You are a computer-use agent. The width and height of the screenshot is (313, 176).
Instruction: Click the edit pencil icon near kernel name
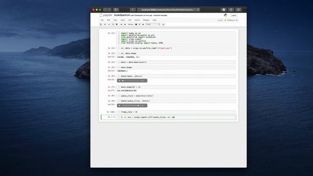coord(225,20)
